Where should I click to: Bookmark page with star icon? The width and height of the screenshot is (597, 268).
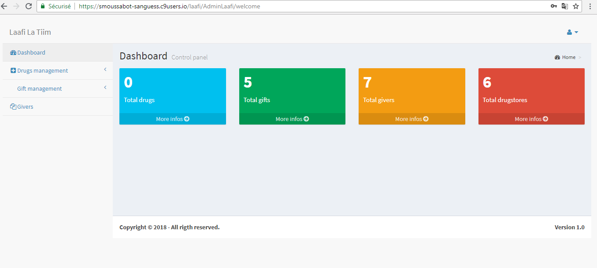coord(575,6)
